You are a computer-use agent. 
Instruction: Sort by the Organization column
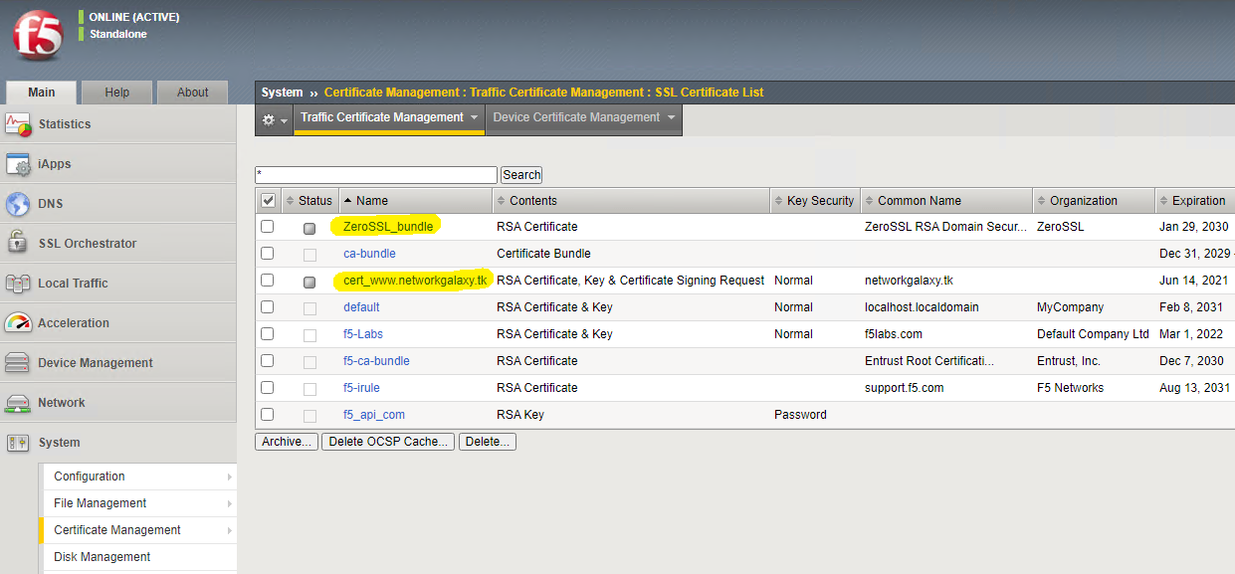tap(1084, 201)
